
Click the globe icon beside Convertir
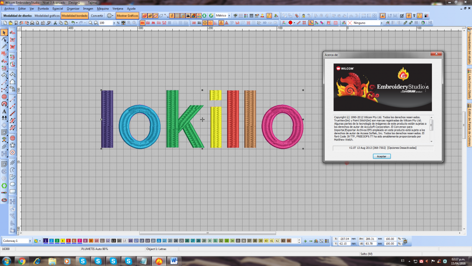(x=110, y=16)
